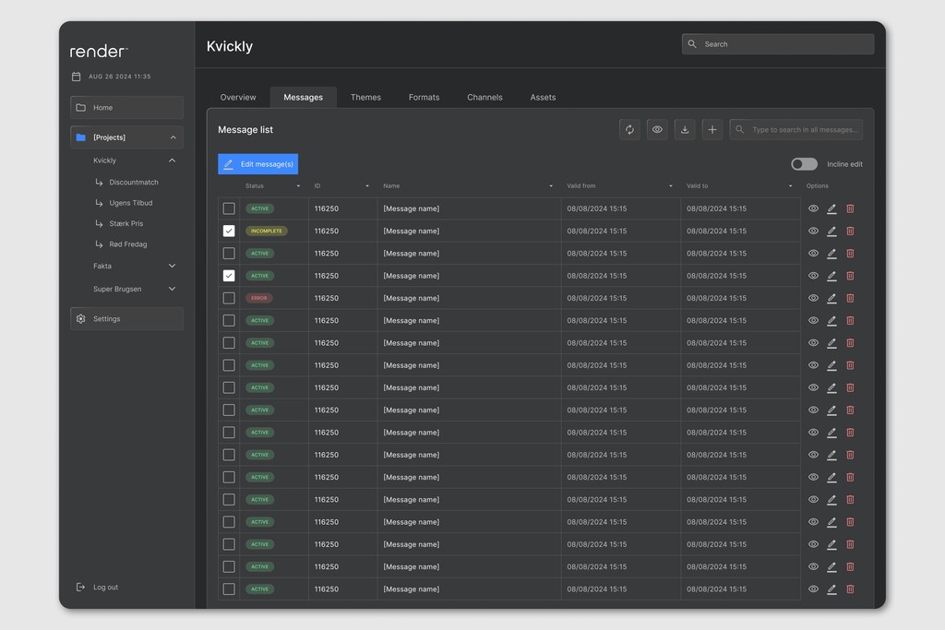The height and width of the screenshot is (630, 945).
Task: Click the calendar icon beside the date
Action: (77, 77)
